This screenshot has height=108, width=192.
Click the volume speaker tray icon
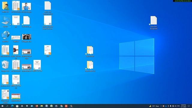(175, 106)
